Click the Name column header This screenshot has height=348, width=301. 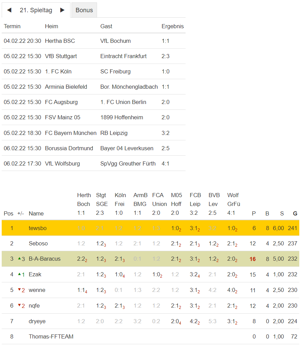click(36, 213)
